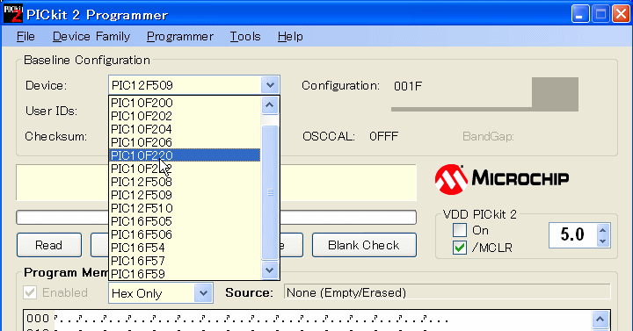The height and width of the screenshot is (331, 633).
Task: Click the program memory address 000
Action: tap(38, 319)
